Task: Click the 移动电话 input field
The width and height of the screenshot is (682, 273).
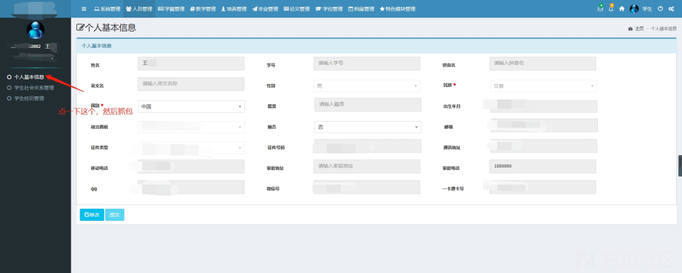Action: pyautogui.click(x=191, y=166)
